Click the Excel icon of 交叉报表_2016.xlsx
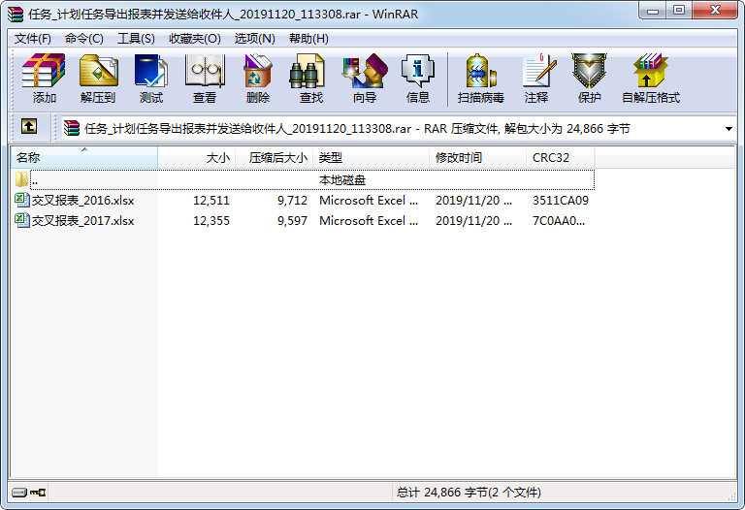 pos(22,200)
